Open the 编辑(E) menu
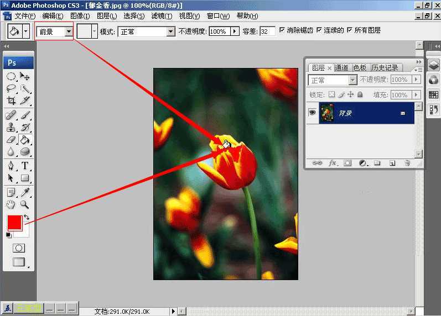This screenshot has width=441, height=316. (x=53, y=16)
